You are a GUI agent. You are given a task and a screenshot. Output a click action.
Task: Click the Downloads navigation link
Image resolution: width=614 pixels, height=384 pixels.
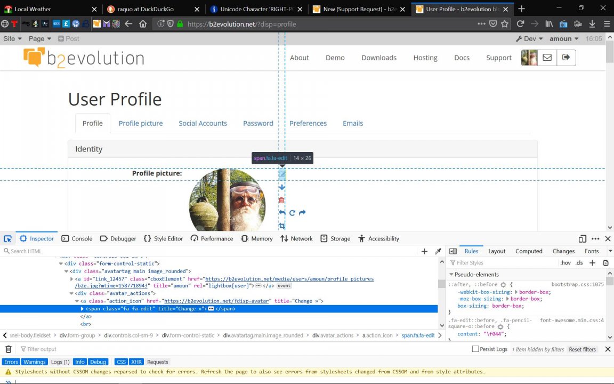tap(379, 58)
